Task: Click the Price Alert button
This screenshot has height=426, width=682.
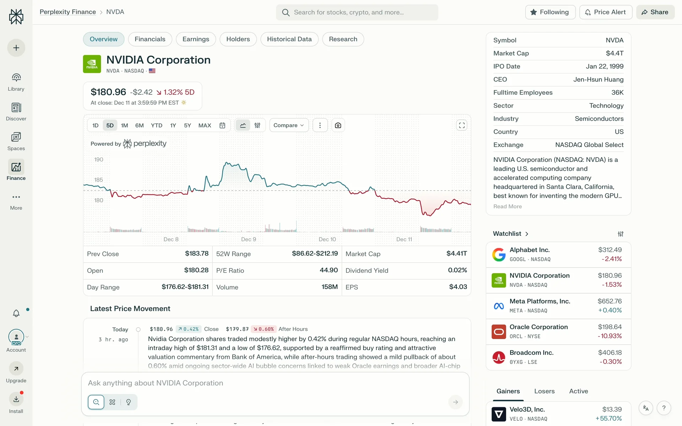Action: pyautogui.click(x=605, y=12)
